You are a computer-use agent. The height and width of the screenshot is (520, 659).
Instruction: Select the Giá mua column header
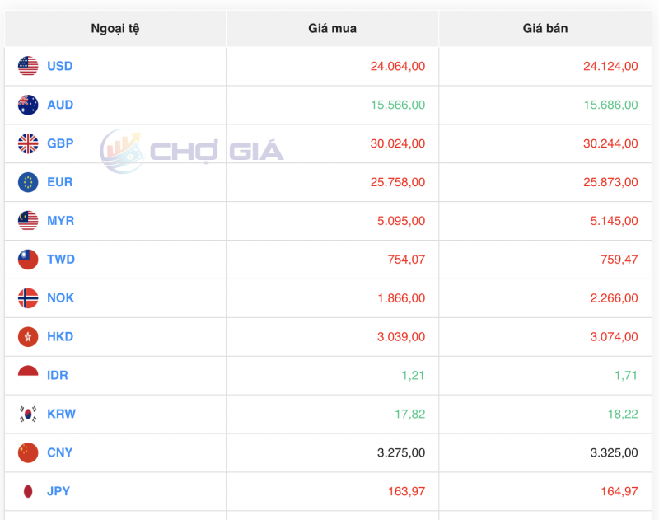coord(330,27)
